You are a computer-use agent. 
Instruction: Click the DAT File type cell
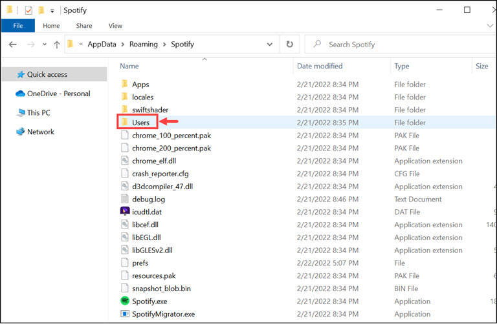407,212
